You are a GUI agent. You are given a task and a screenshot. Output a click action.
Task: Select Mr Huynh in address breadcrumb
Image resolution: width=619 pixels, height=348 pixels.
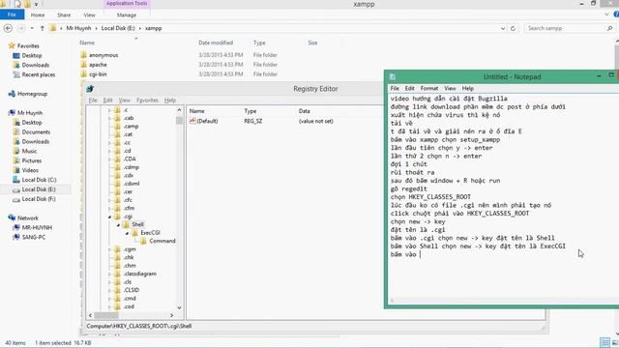tap(78, 28)
